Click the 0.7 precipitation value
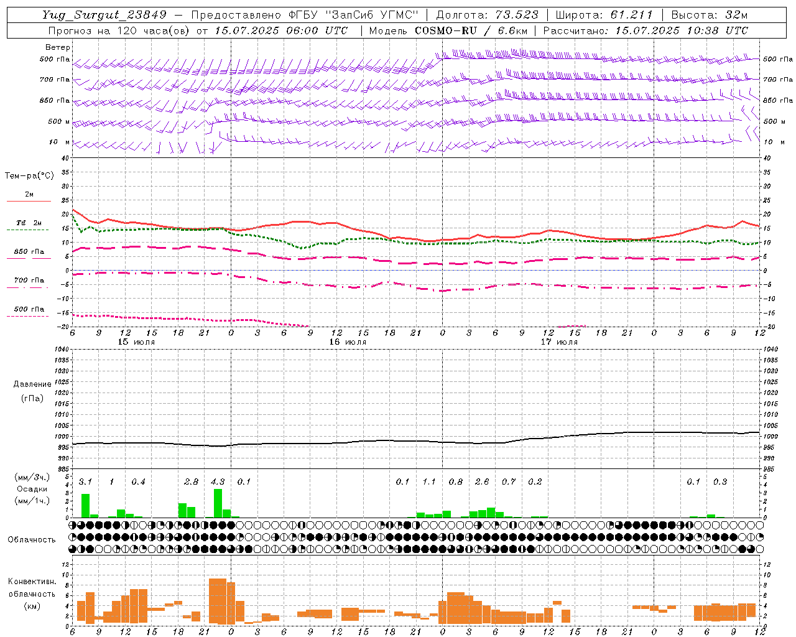 509,482
